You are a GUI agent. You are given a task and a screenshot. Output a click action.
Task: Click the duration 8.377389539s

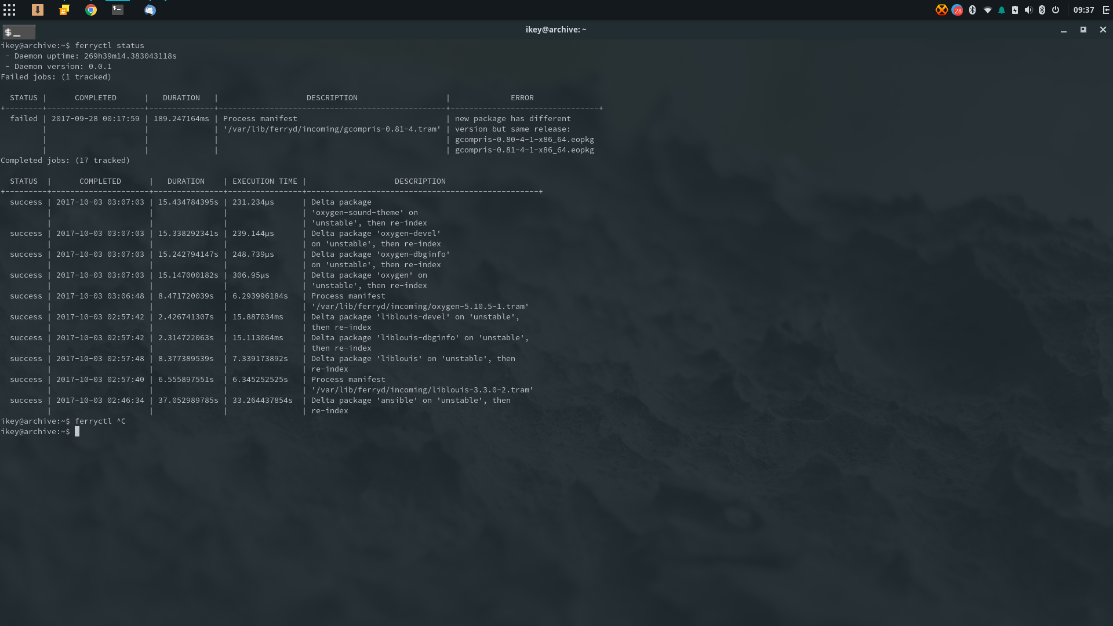[x=186, y=359]
